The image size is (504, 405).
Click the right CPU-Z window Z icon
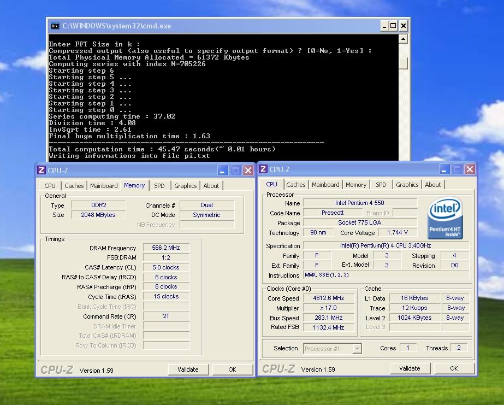(x=263, y=169)
